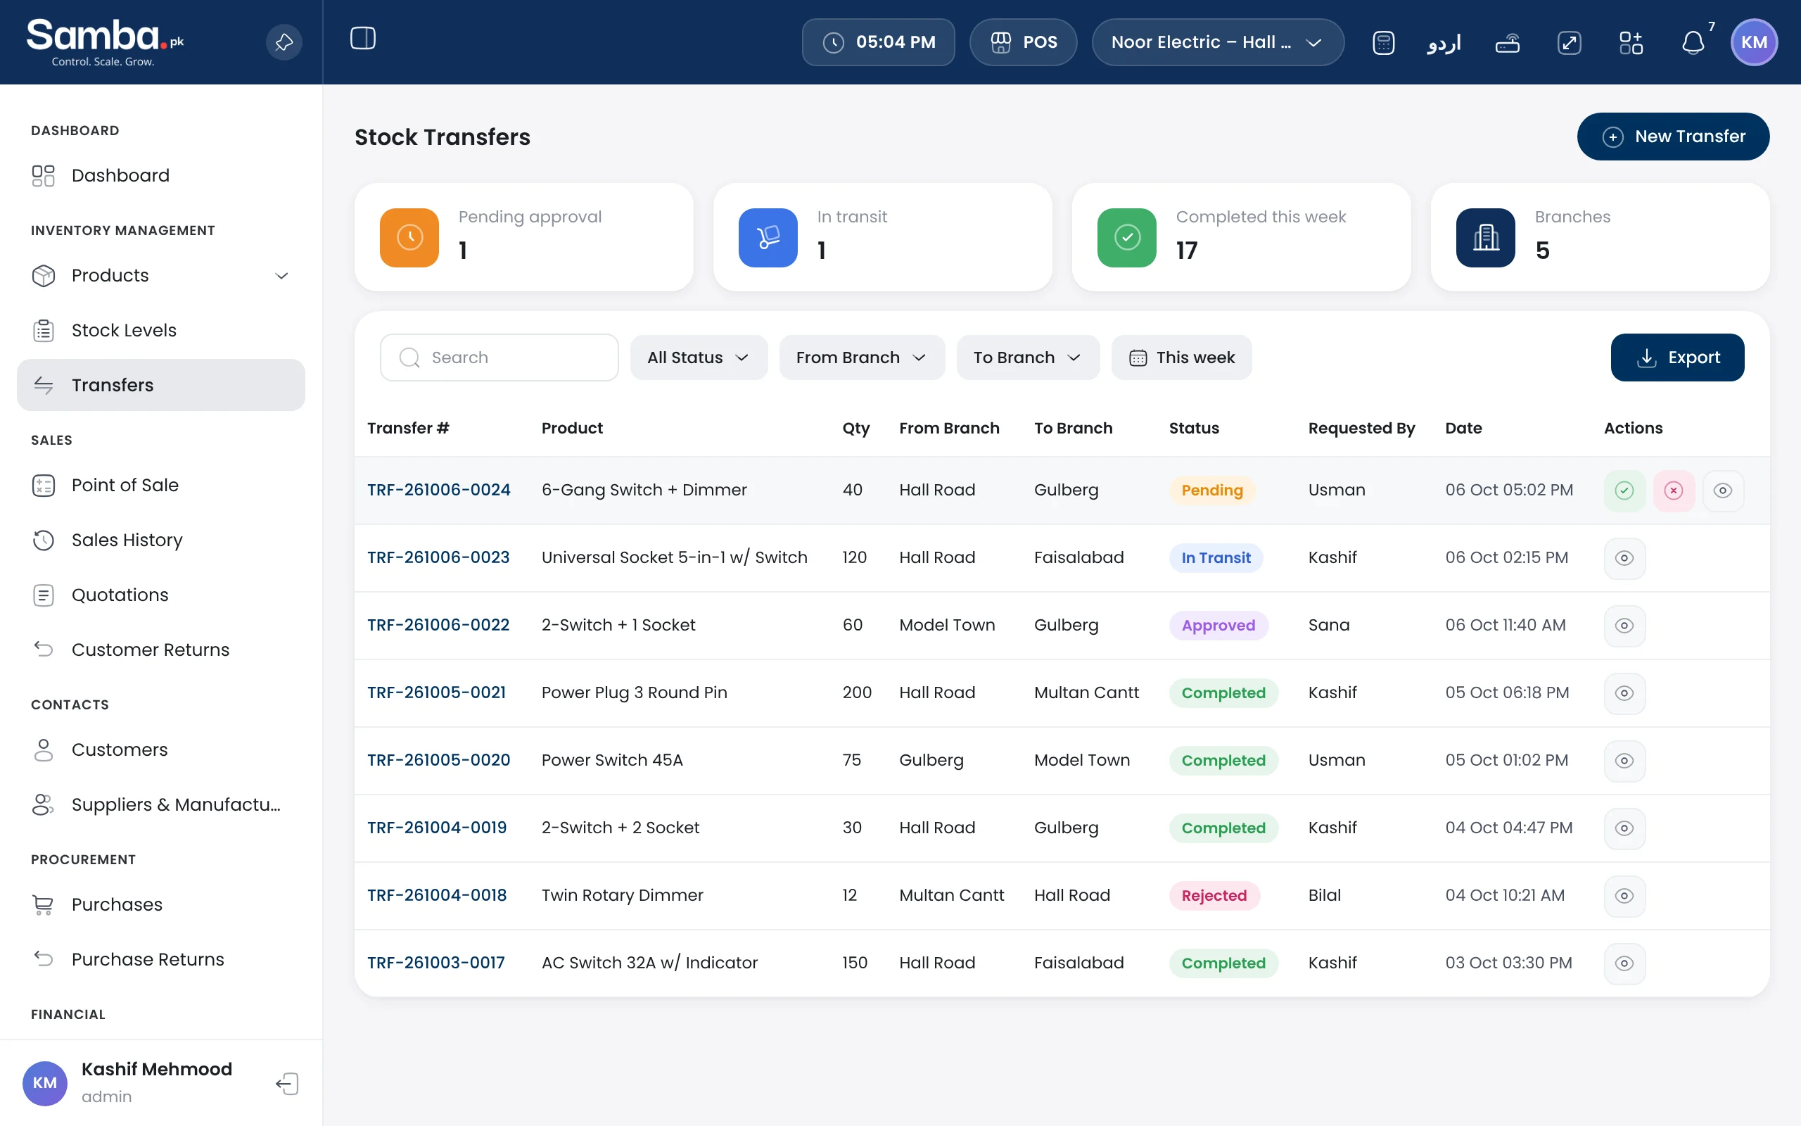Click the fullscreen expand icon
1801x1126 pixels.
point(1569,43)
